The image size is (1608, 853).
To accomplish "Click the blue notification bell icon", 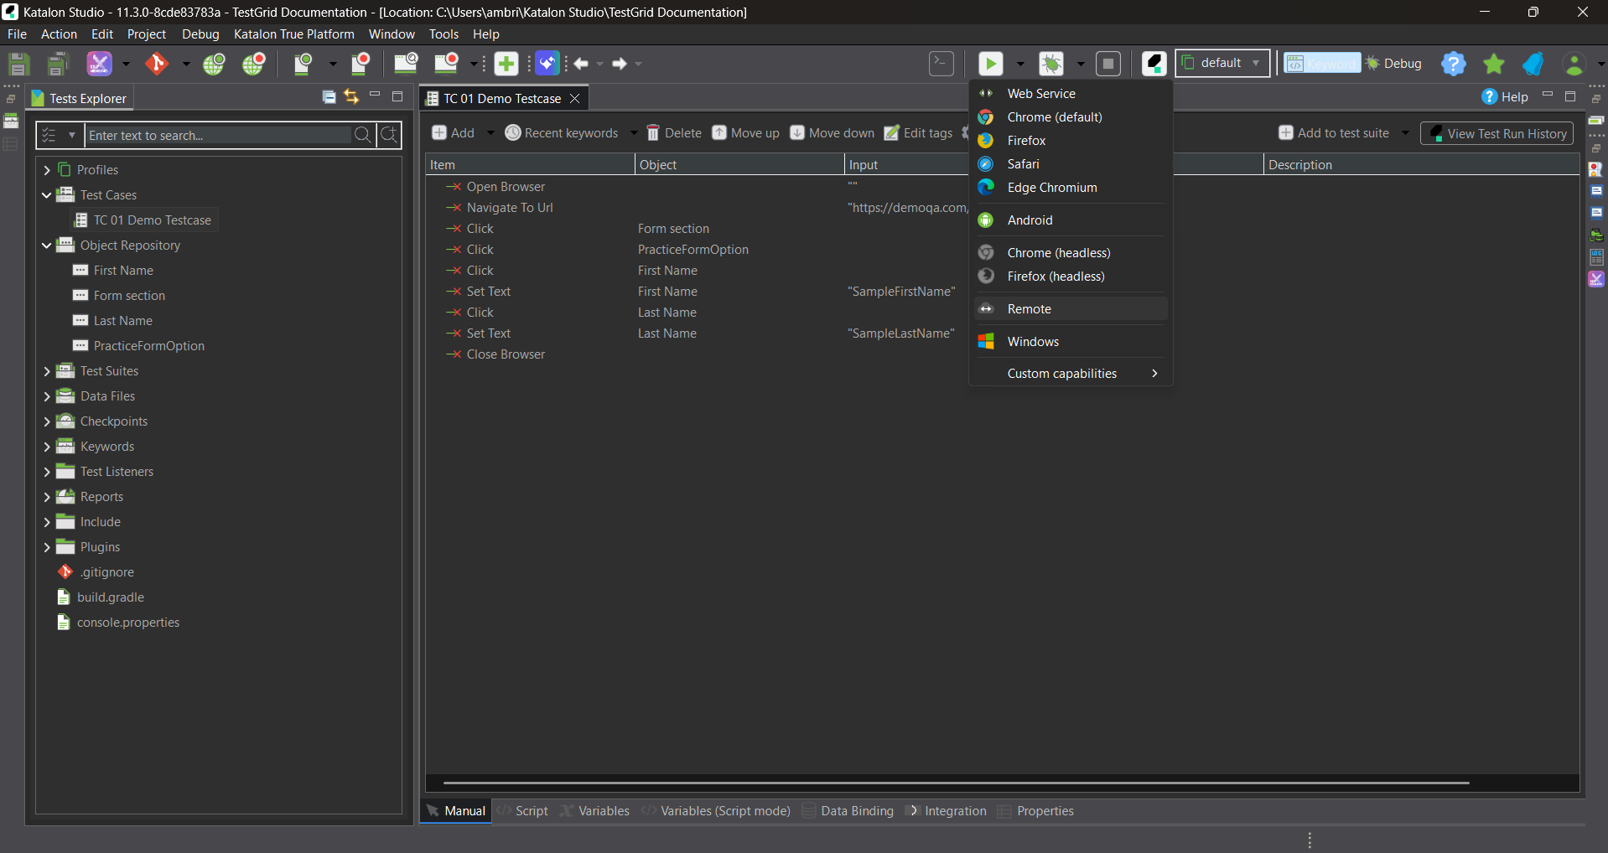I will coord(1533,64).
